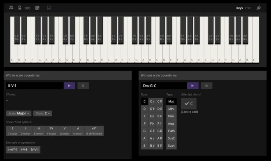Viewport: 271px width, 161px height.
Task: Add the V G major scale chord
Action: [64, 131]
